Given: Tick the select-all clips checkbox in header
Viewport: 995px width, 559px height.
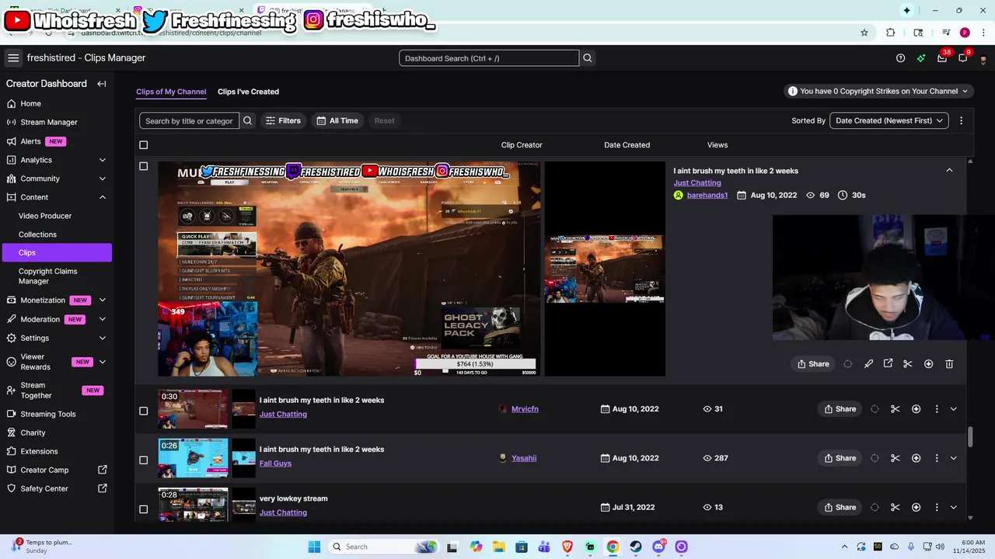Looking at the screenshot, I should coord(143,145).
